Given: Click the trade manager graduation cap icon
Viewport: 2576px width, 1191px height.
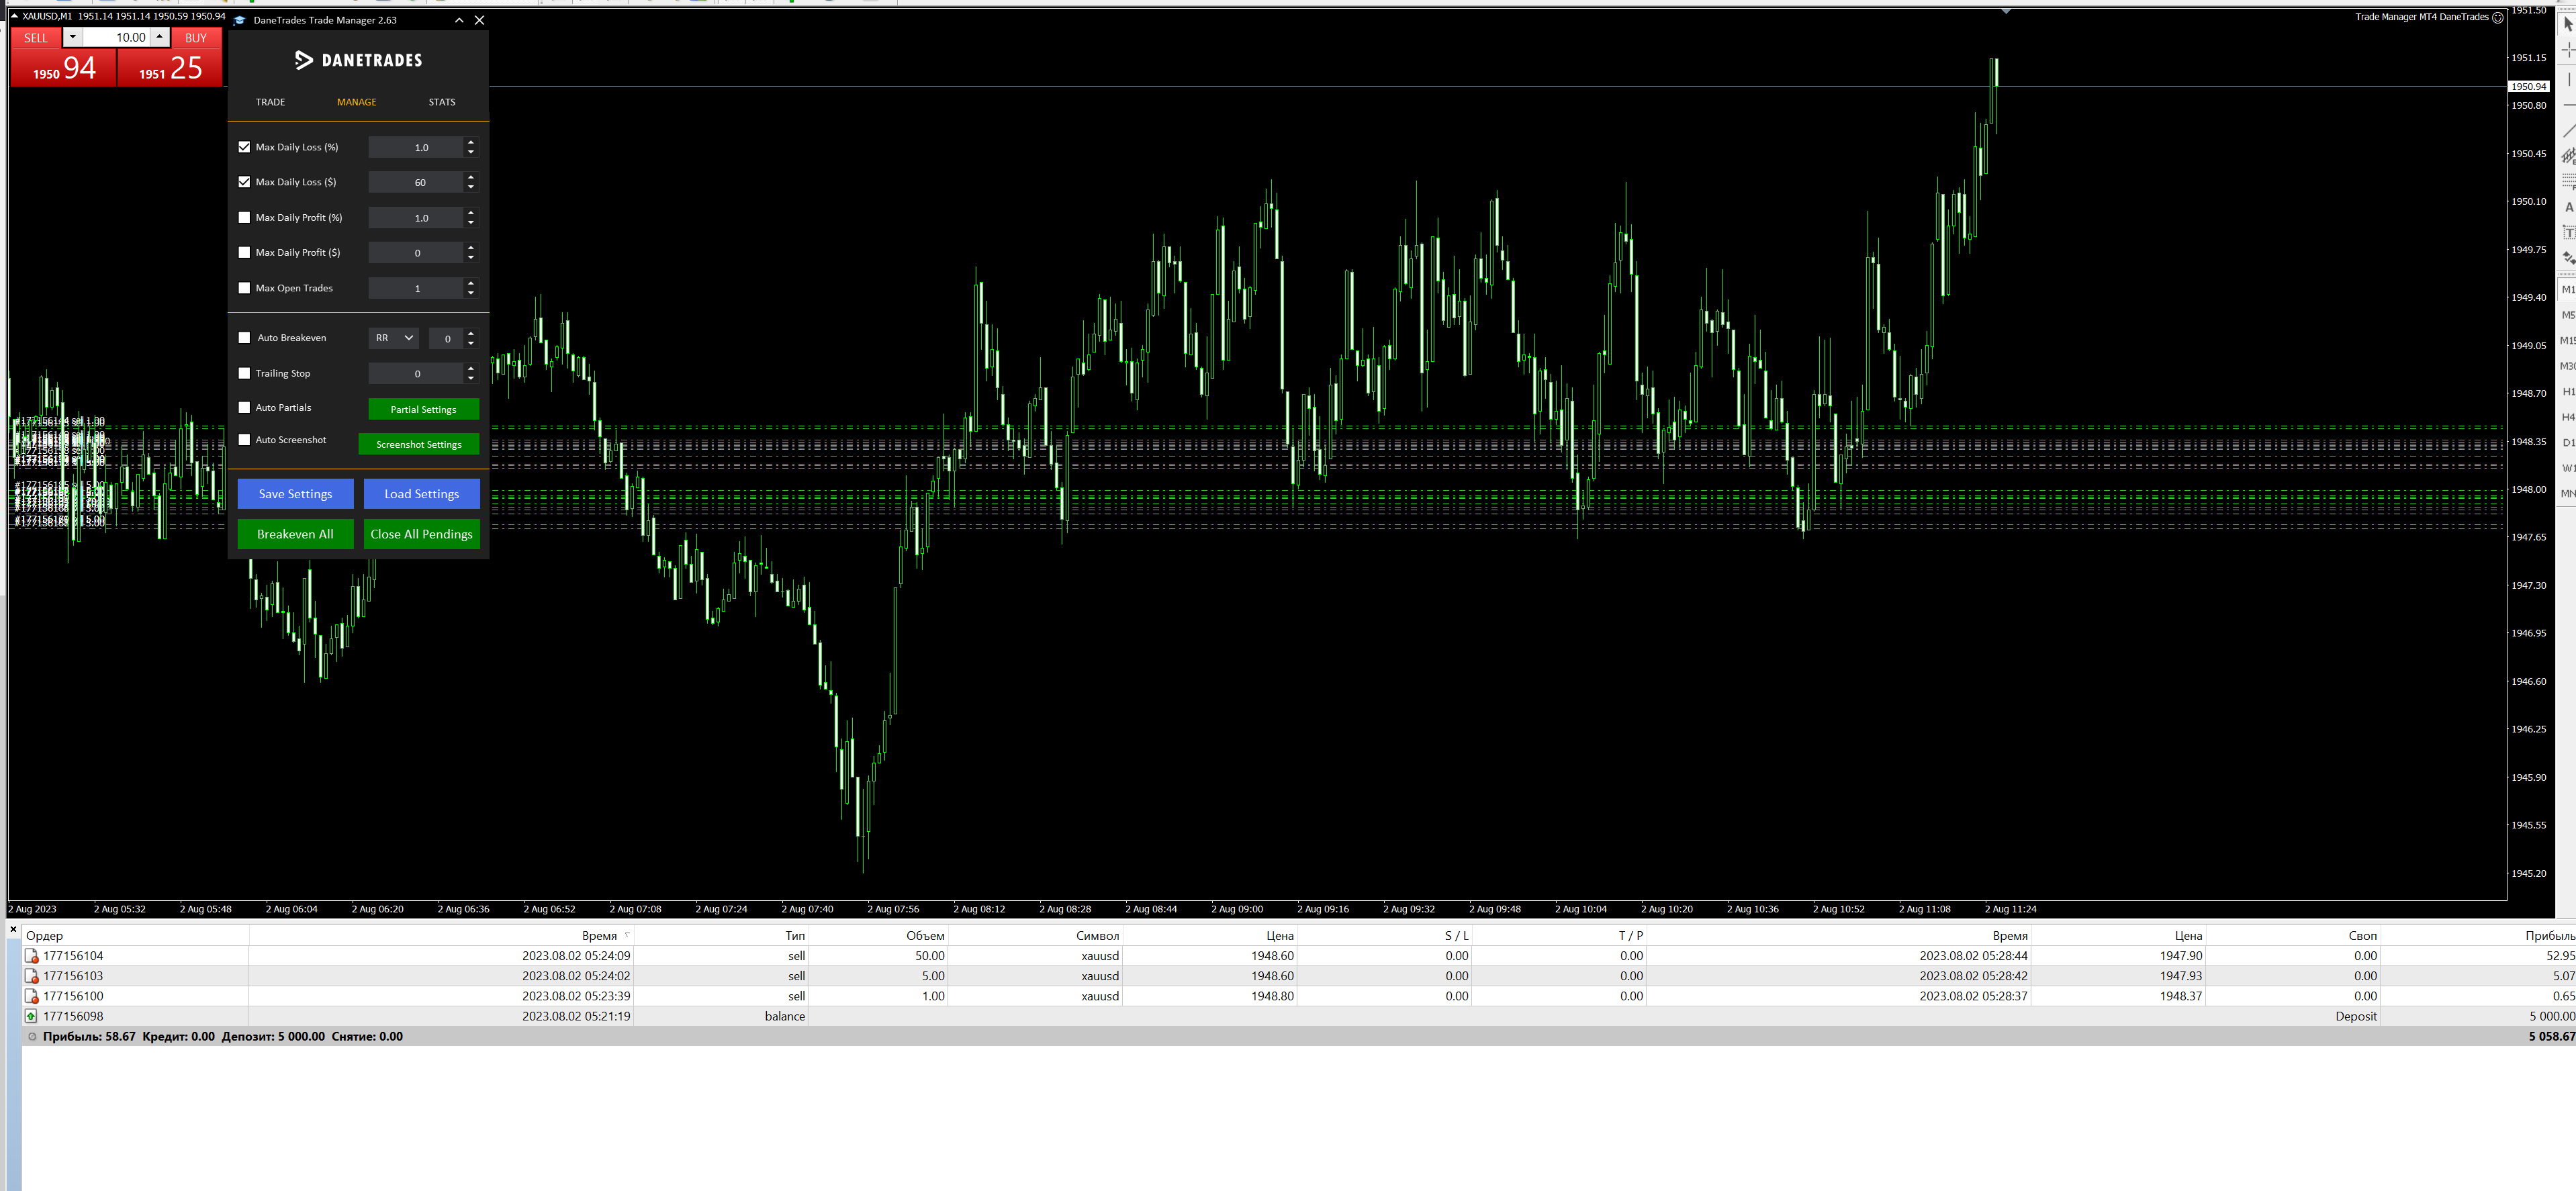Looking at the screenshot, I should [239, 20].
